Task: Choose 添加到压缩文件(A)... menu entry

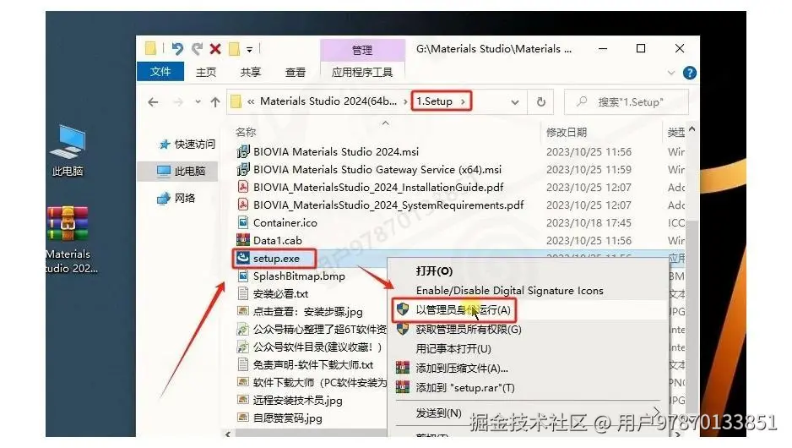Action: [461, 368]
